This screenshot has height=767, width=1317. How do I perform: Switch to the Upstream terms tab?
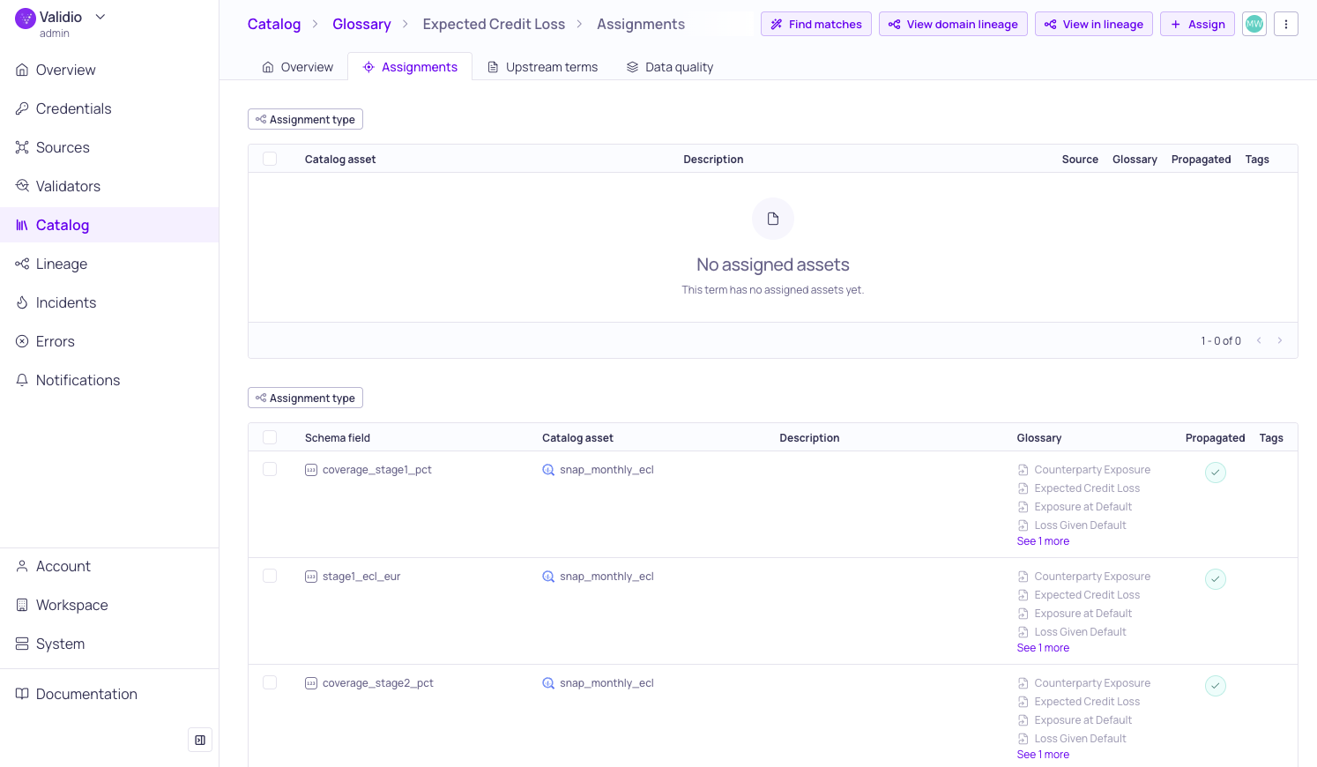click(543, 67)
